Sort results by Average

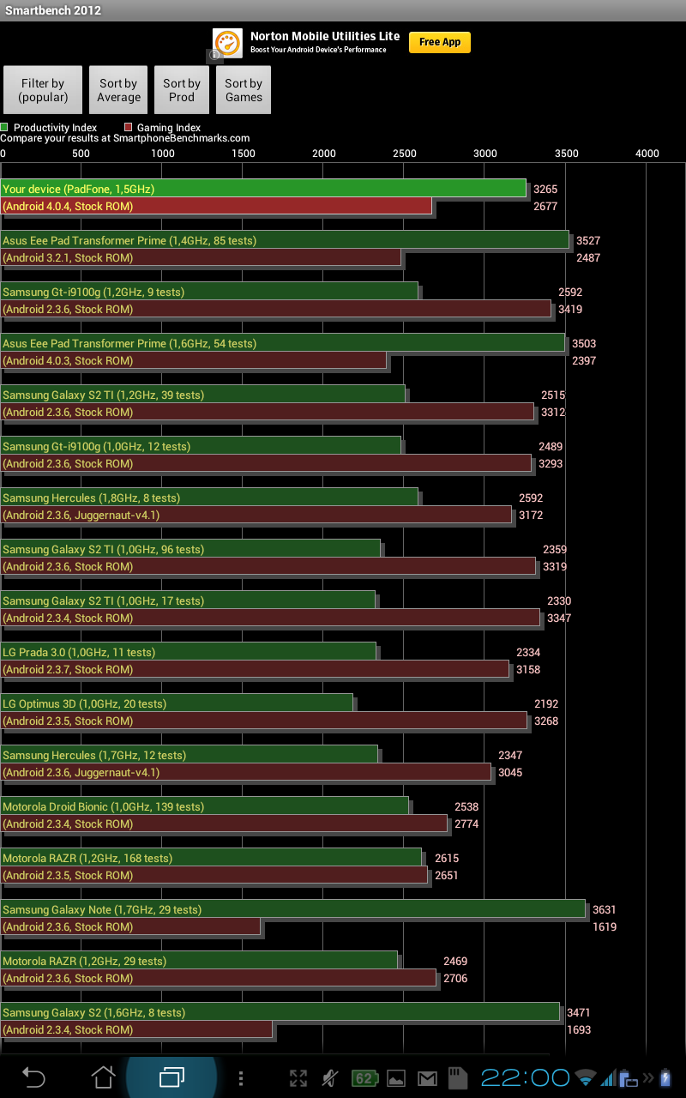point(118,90)
